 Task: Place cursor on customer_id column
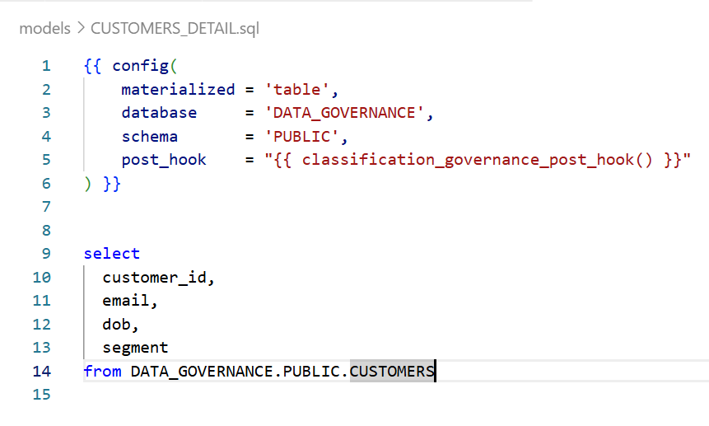pyautogui.click(x=154, y=278)
